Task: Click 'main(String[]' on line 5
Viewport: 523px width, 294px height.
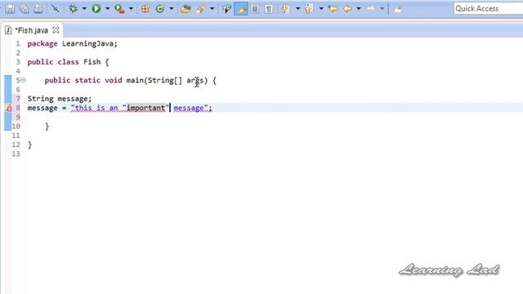Action: [x=154, y=80]
